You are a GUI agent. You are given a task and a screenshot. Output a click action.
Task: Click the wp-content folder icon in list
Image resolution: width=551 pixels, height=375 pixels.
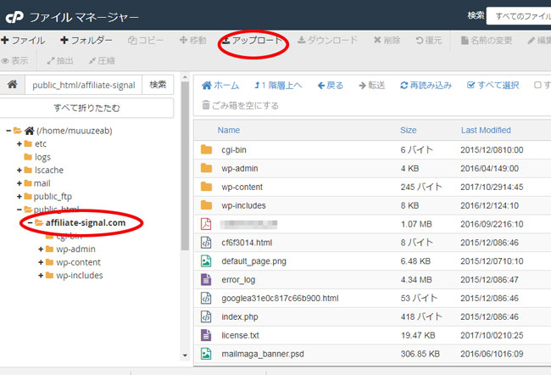click(x=206, y=187)
